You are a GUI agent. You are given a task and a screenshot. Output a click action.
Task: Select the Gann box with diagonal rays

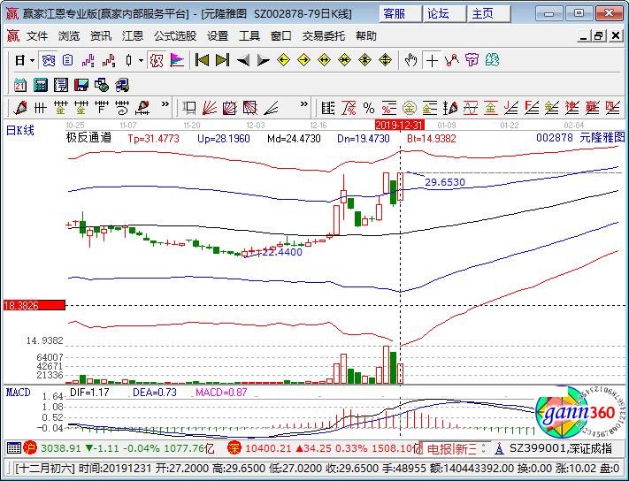coord(249,108)
